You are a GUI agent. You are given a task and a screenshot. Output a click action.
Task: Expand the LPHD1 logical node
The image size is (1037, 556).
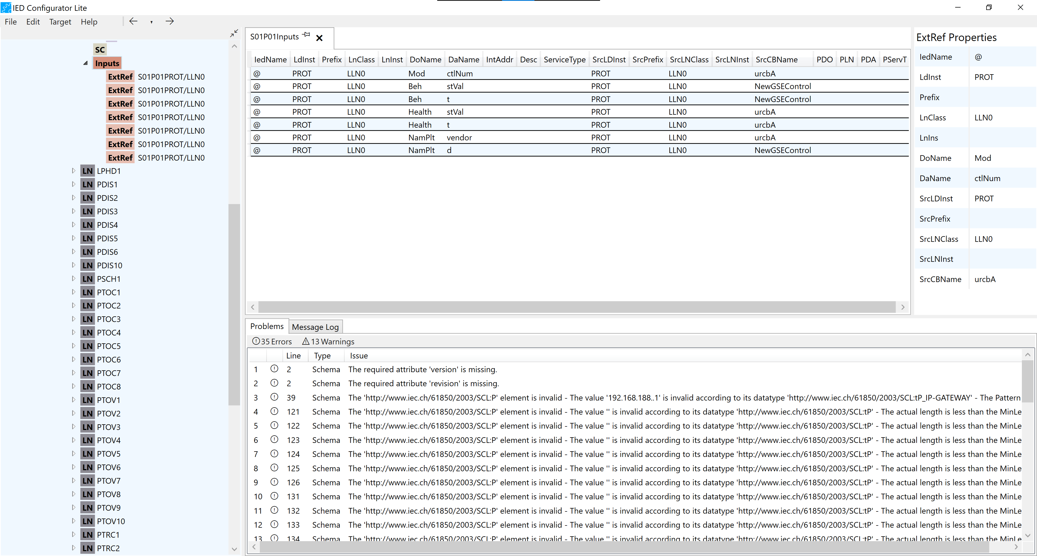(x=73, y=171)
